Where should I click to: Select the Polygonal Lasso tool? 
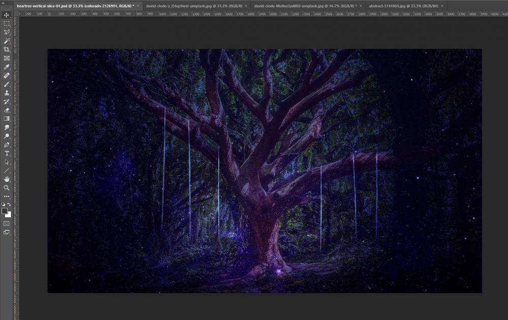7,32
